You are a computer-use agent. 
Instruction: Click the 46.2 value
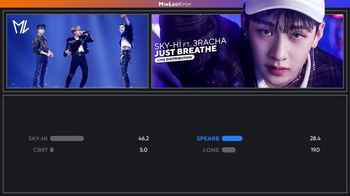[143, 138]
